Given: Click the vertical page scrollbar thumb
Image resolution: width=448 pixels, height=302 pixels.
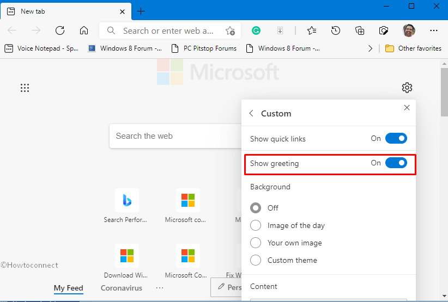Looking at the screenshot, I should [445, 91].
